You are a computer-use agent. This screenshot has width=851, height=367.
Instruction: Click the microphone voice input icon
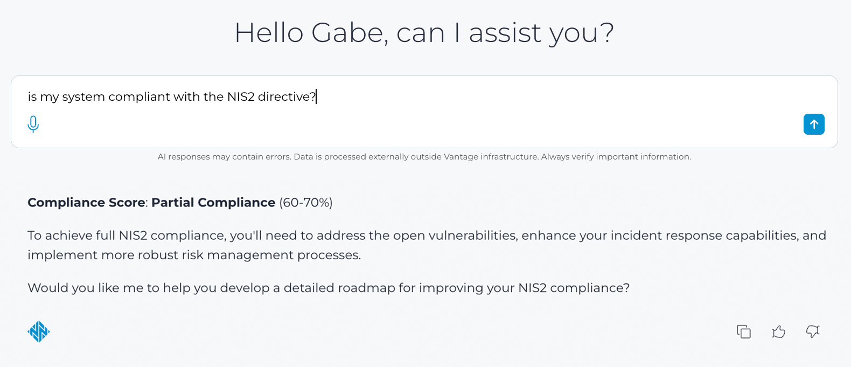33,124
